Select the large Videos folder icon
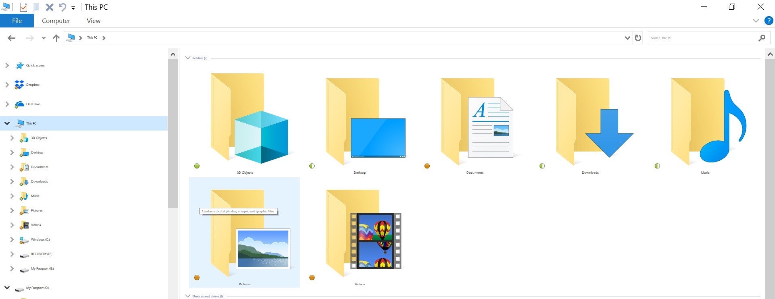Screen dimensions: 775x299 363,233
